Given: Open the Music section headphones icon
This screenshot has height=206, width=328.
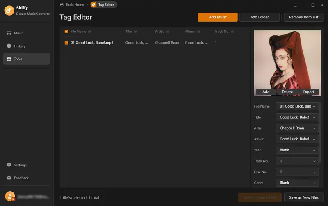Looking at the screenshot, I should point(9,33).
